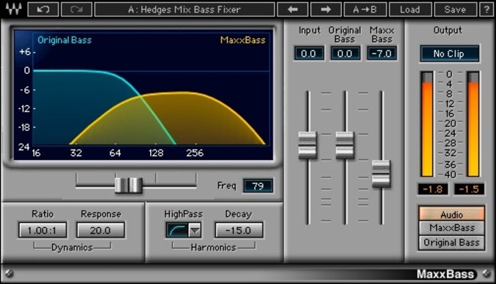Viewport: 496px width, 284px height.
Task: Switch monitoring to MaxxBass only
Action: click(x=451, y=228)
